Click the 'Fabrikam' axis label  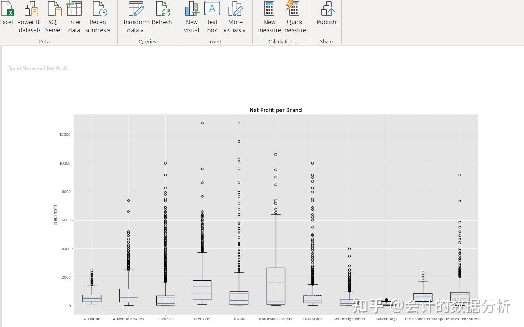coord(202,319)
